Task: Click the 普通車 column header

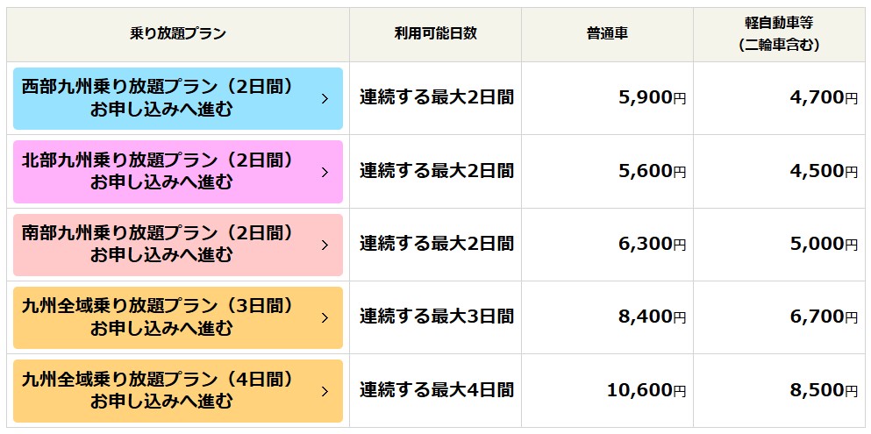Action: pyautogui.click(x=607, y=33)
